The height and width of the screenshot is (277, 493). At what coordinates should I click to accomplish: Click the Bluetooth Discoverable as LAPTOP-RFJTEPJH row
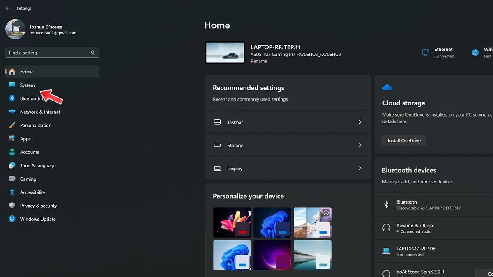pyautogui.click(x=434, y=205)
